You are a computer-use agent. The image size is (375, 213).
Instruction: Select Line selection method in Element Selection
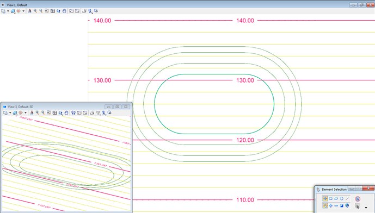(347, 198)
